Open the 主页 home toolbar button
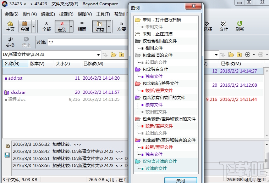 [10, 26]
